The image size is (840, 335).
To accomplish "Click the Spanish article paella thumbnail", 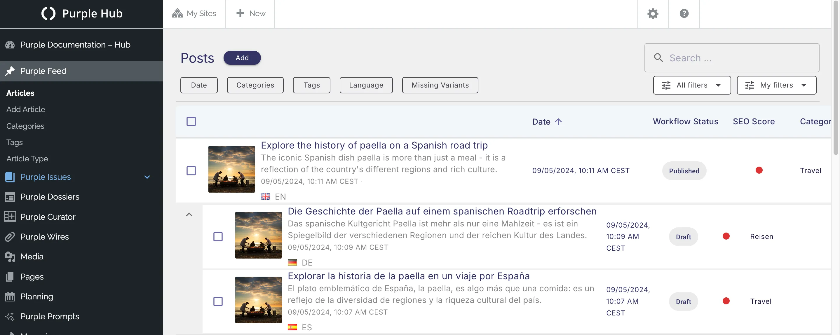I will 258,300.
